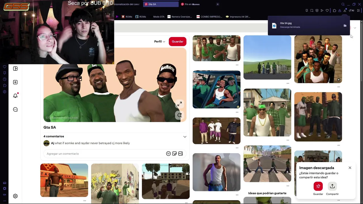Click the ad blocker shield icon
The height and width of the screenshot is (204, 363).
coord(317,10)
